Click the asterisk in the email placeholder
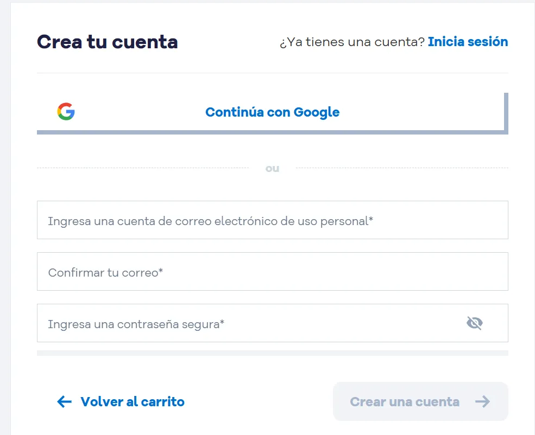 371,219
